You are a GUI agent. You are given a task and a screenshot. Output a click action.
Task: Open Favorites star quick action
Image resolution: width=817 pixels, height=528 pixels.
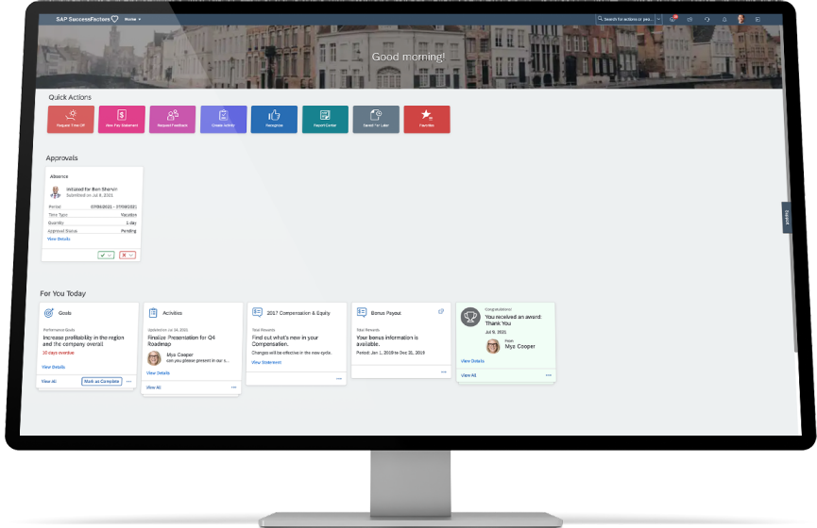click(x=427, y=119)
